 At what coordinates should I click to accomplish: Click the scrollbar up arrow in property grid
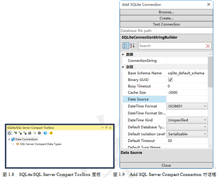(210, 54)
